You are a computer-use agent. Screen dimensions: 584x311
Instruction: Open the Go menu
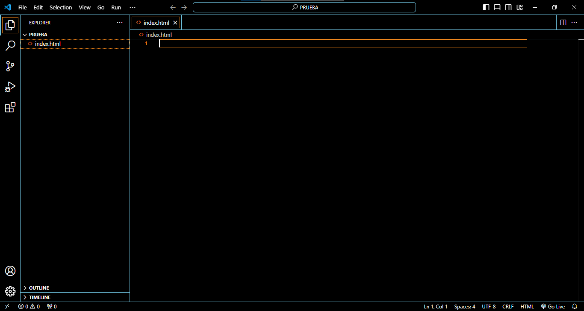[x=101, y=7]
